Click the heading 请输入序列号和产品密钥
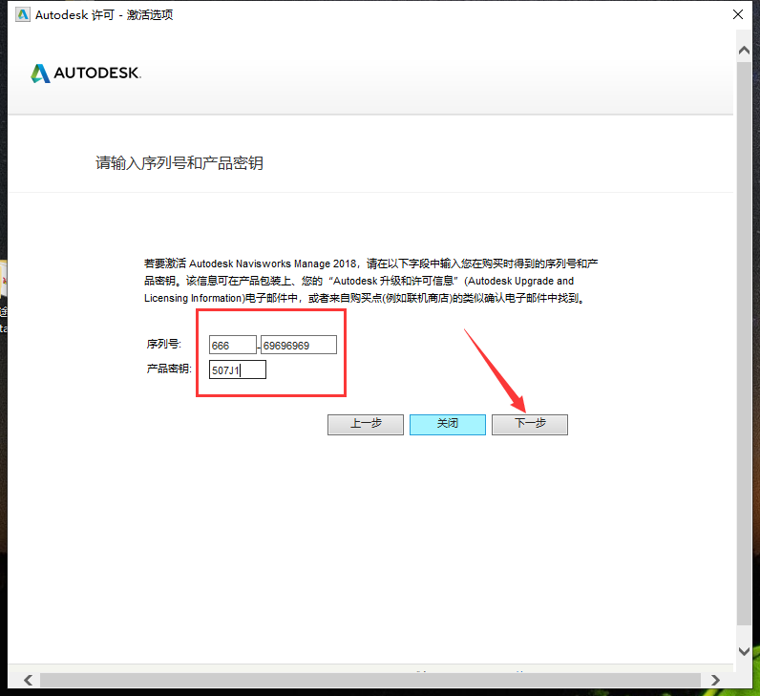This screenshot has height=696, width=760. click(x=179, y=163)
